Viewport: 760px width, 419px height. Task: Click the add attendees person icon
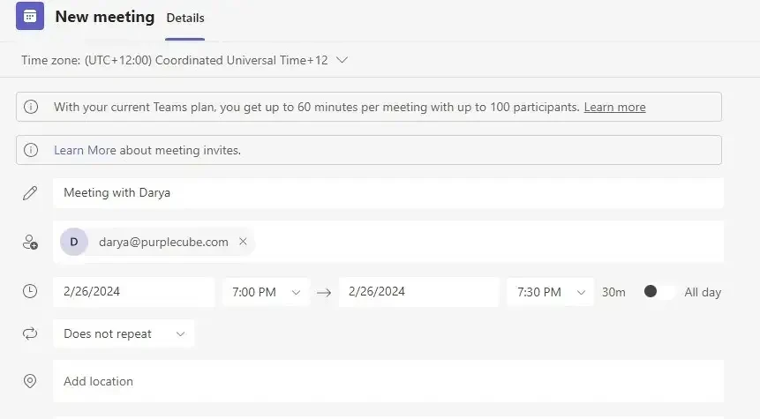point(30,242)
